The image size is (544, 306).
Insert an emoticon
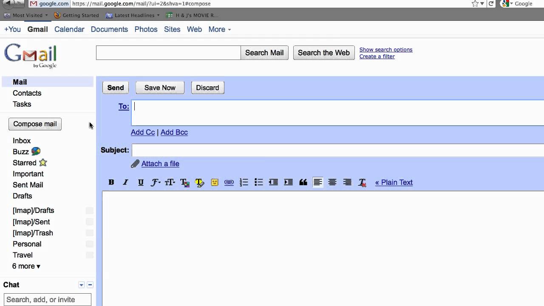click(x=215, y=182)
